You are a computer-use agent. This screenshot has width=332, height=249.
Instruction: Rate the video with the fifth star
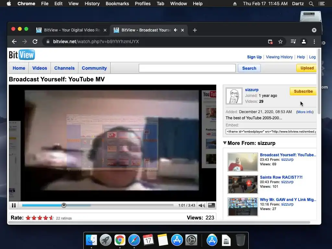pyautogui.click(x=51, y=218)
